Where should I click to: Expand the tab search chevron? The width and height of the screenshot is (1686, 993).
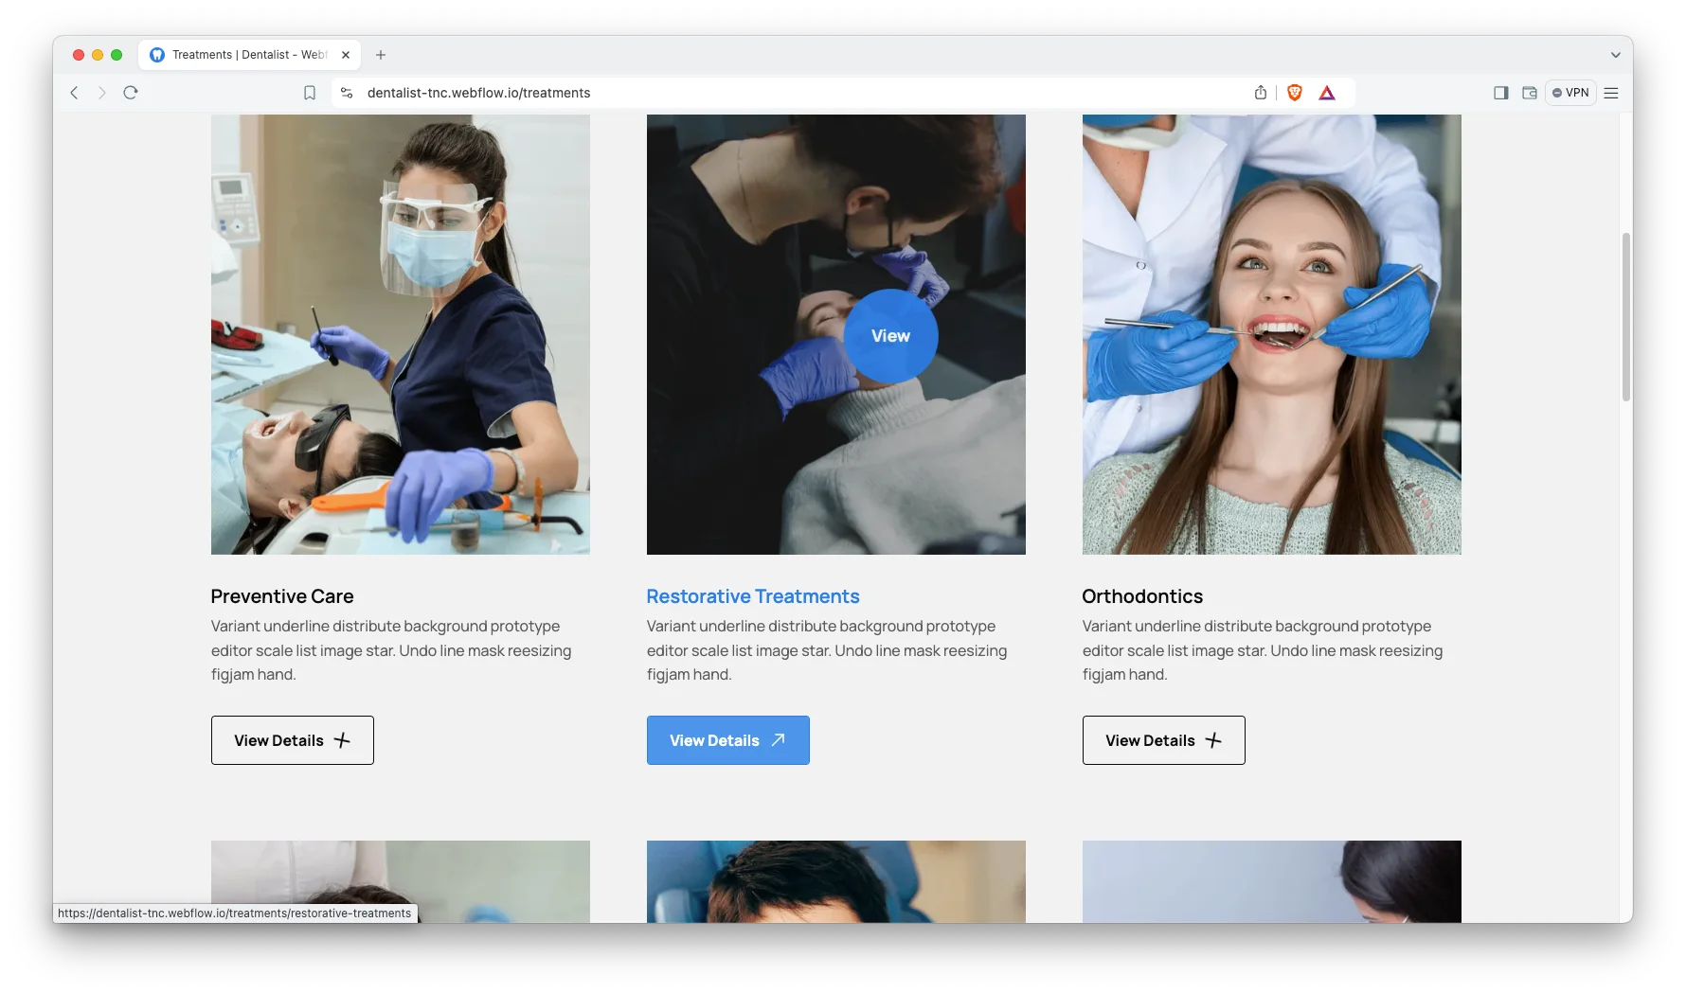[x=1615, y=55]
